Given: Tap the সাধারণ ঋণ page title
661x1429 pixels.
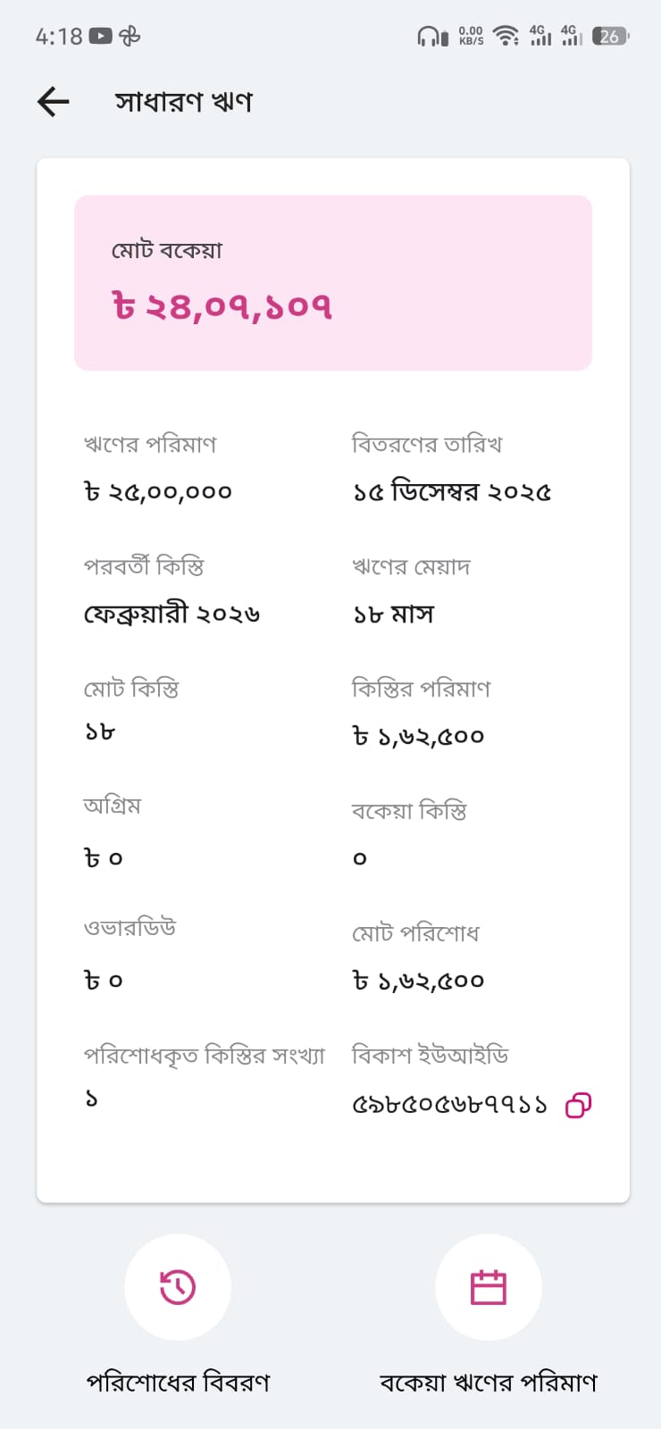Looking at the screenshot, I should [183, 102].
